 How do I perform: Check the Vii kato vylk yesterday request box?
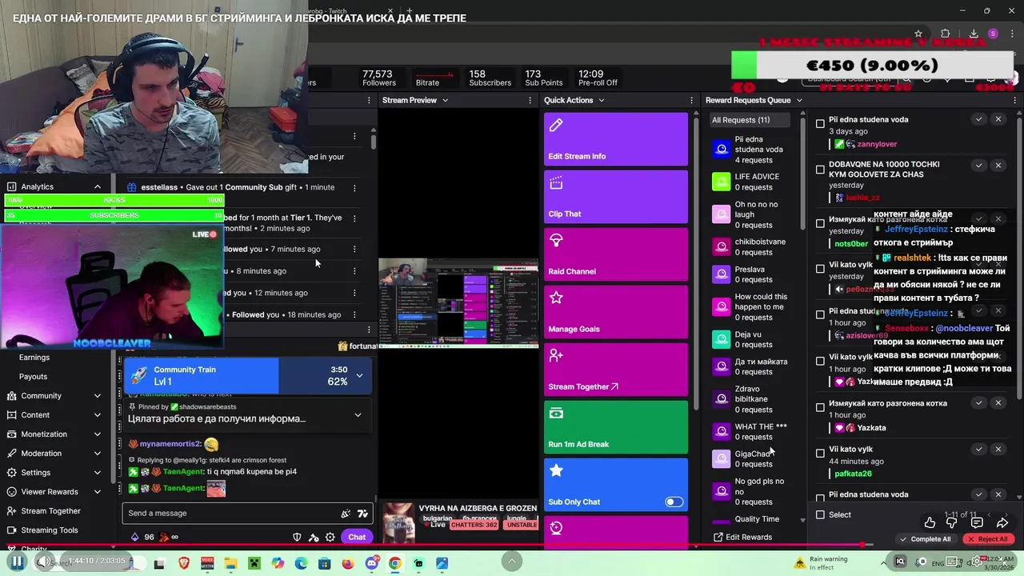click(820, 269)
